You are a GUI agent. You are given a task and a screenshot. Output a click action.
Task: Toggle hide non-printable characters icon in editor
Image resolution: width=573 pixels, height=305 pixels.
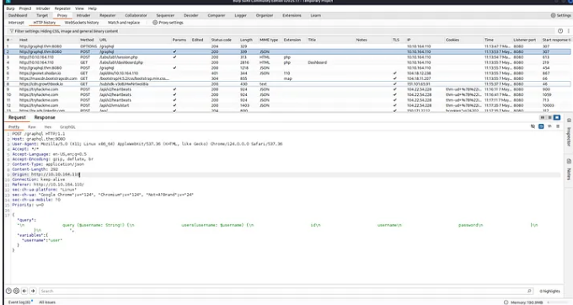[x=533, y=126]
